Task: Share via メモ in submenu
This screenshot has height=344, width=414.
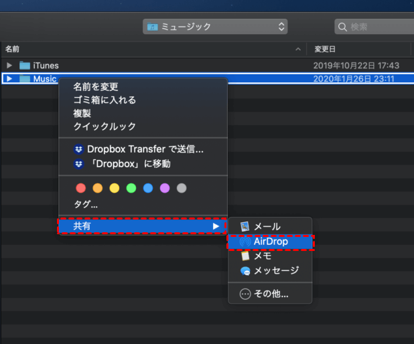Action: pos(270,256)
